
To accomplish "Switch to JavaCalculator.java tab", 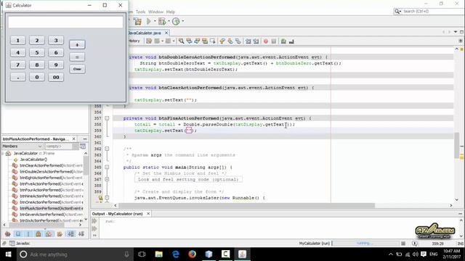I will (145, 33).
